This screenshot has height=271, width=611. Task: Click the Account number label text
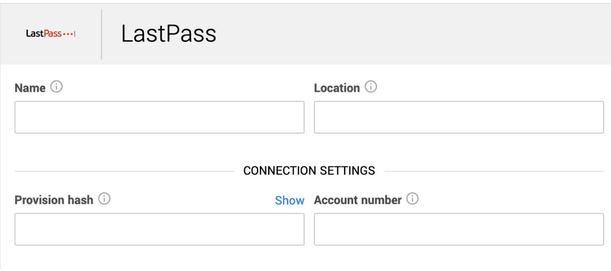358,200
